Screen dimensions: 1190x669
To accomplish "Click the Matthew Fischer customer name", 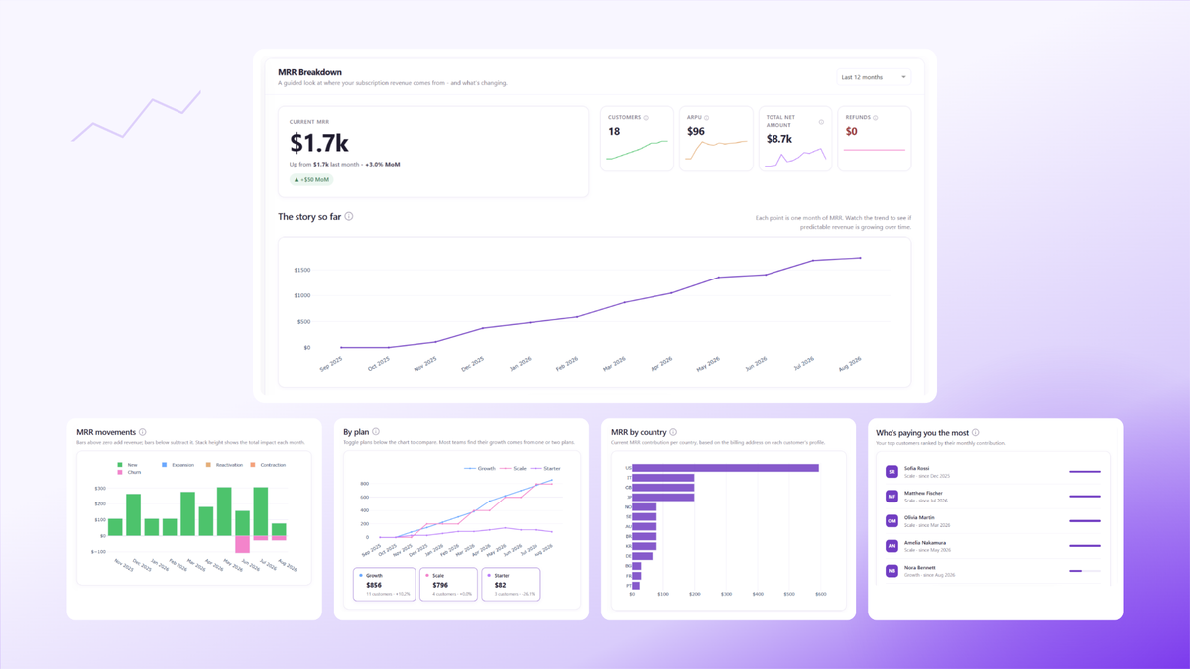I will coord(923,493).
